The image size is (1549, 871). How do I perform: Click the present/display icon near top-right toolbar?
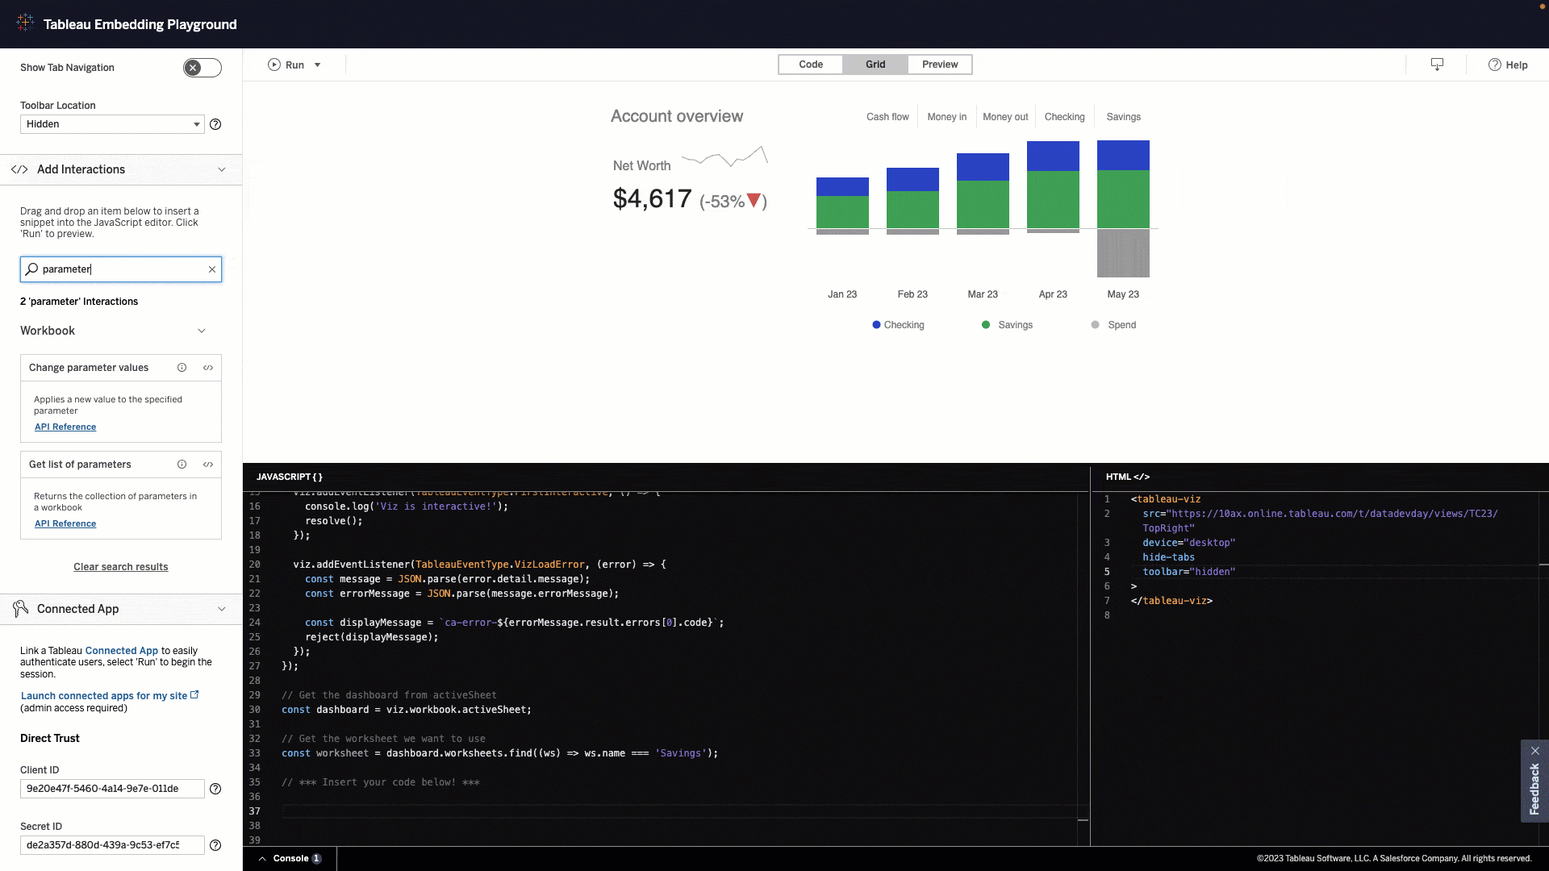pos(1438,64)
